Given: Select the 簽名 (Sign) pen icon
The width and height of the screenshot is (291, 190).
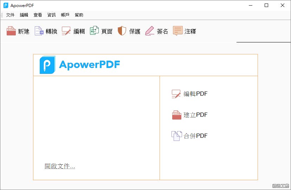Looking at the screenshot, I should coord(150,31).
